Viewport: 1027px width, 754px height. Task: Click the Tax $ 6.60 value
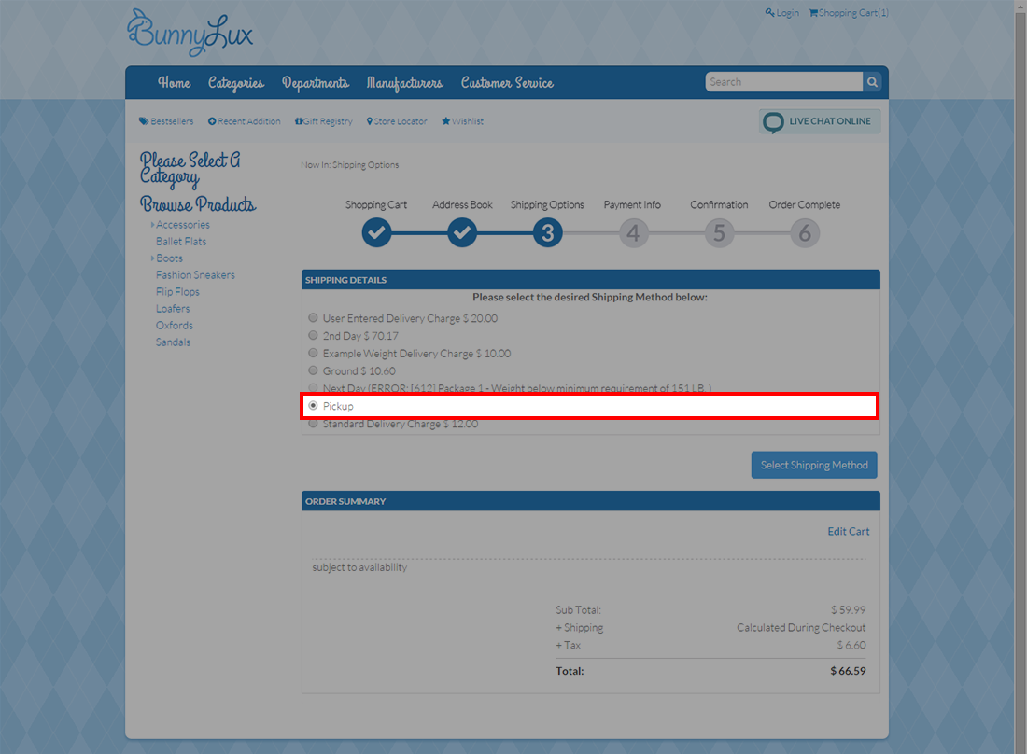coord(851,646)
